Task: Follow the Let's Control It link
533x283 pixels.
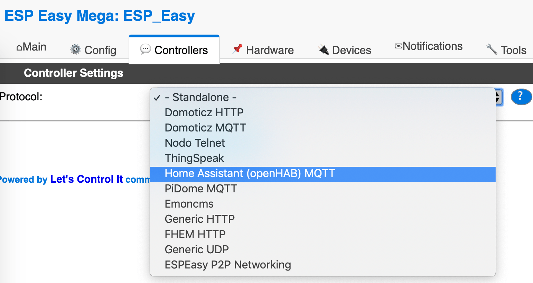Action: point(87,179)
